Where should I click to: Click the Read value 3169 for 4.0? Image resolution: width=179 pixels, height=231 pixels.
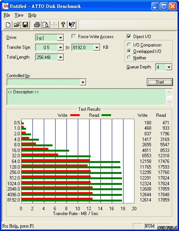point(165,139)
